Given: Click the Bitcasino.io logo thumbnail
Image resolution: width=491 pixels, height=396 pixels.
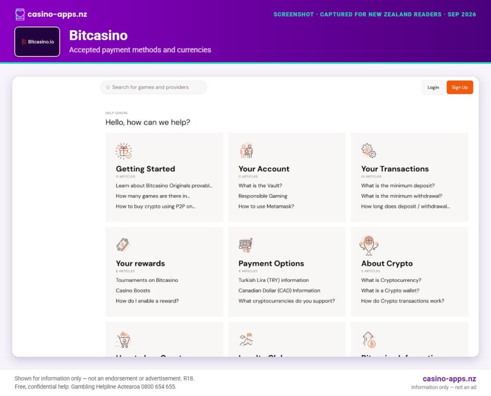Looking at the screenshot, I should (37, 42).
